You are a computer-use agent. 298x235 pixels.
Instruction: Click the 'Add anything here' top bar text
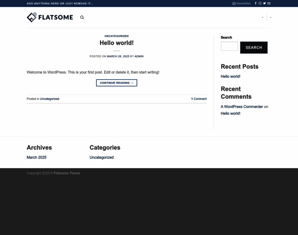60,4
